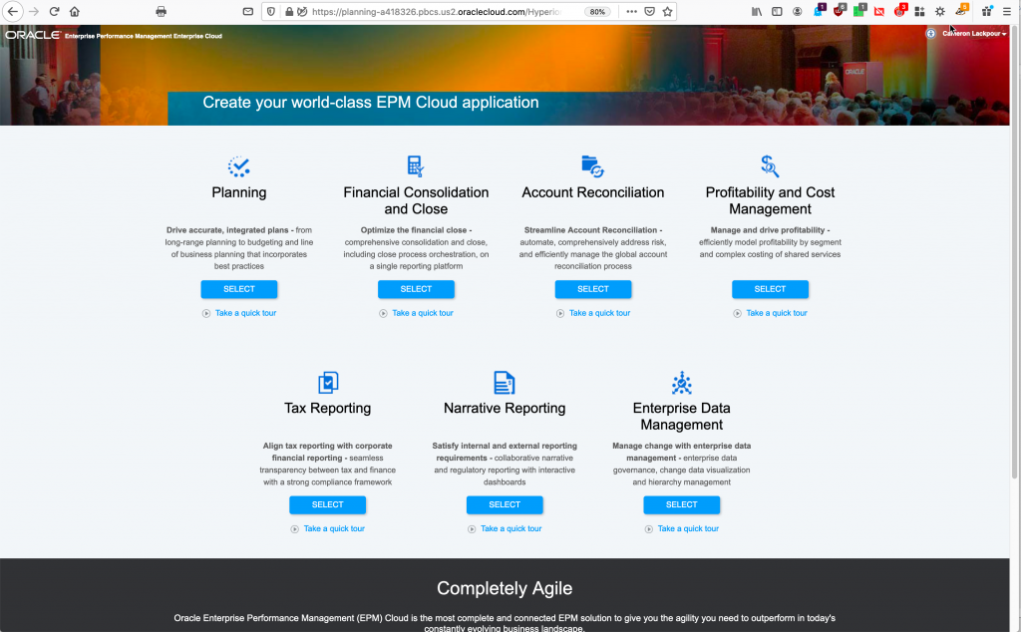Select Financial Consolidation and Close
1021x632 pixels.
[x=416, y=289]
